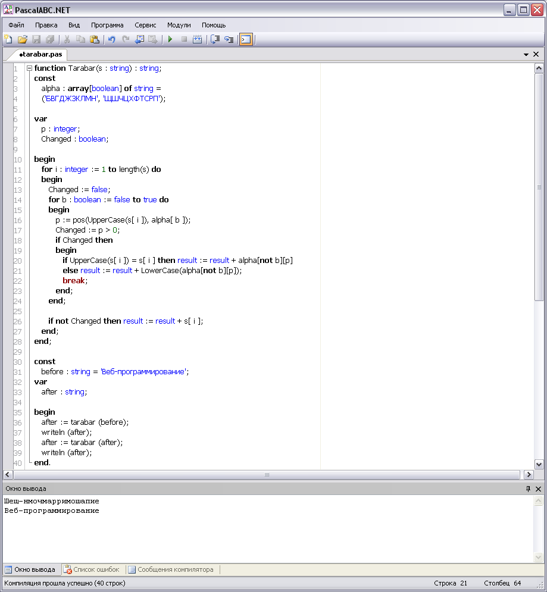The height and width of the screenshot is (592, 547).
Task: Open a file using the folder icon
Action: tap(22, 39)
